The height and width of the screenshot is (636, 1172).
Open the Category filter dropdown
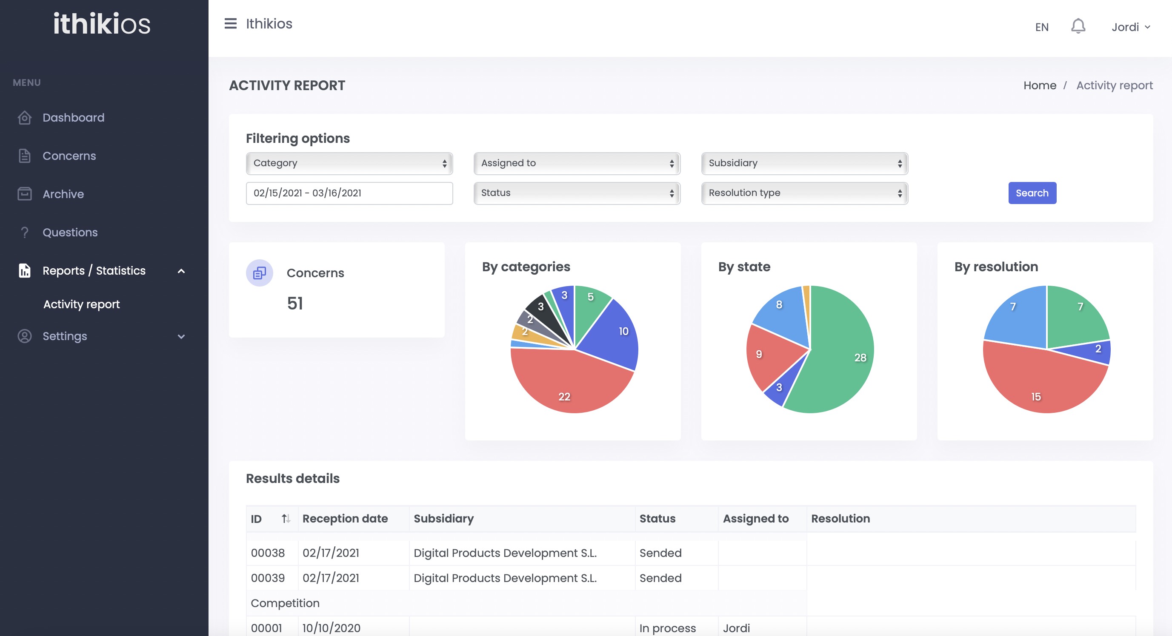pos(349,163)
